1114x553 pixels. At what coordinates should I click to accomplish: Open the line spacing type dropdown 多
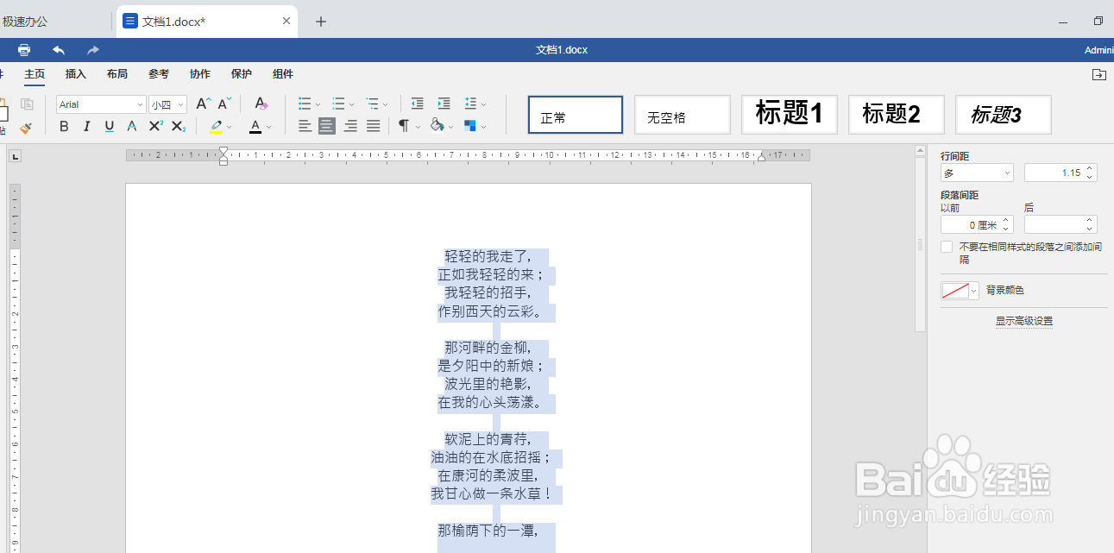pos(977,173)
